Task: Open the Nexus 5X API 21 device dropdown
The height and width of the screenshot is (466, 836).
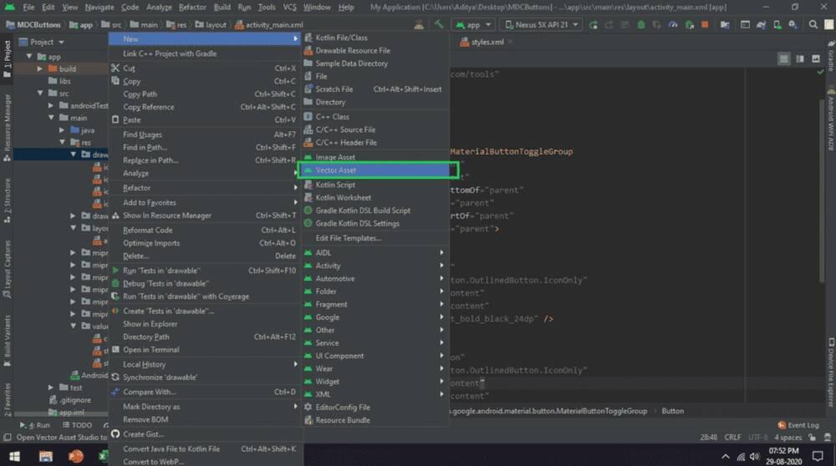Action: (541, 24)
